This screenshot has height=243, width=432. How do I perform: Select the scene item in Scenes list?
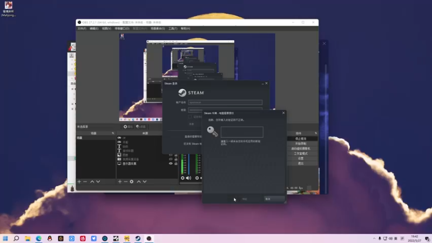click(x=96, y=138)
